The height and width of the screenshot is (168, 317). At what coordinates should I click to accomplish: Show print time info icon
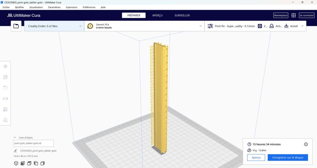tap(306, 144)
